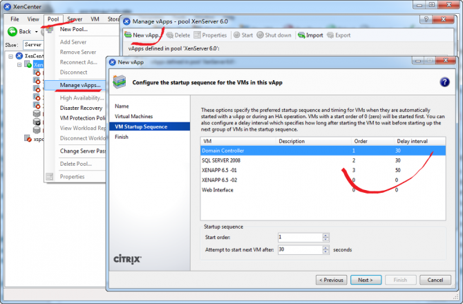Click the Attempt to start next VM field
This screenshot has width=463, height=304.
(x=300, y=249)
